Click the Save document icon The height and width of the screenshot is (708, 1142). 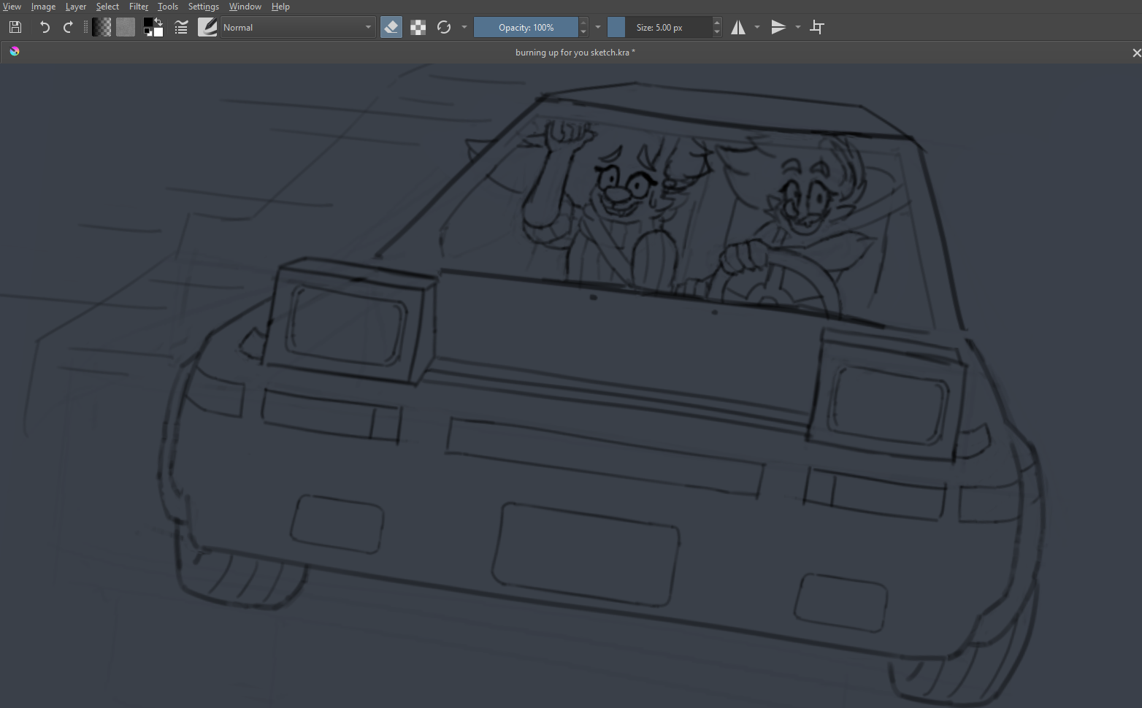coord(15,28)
